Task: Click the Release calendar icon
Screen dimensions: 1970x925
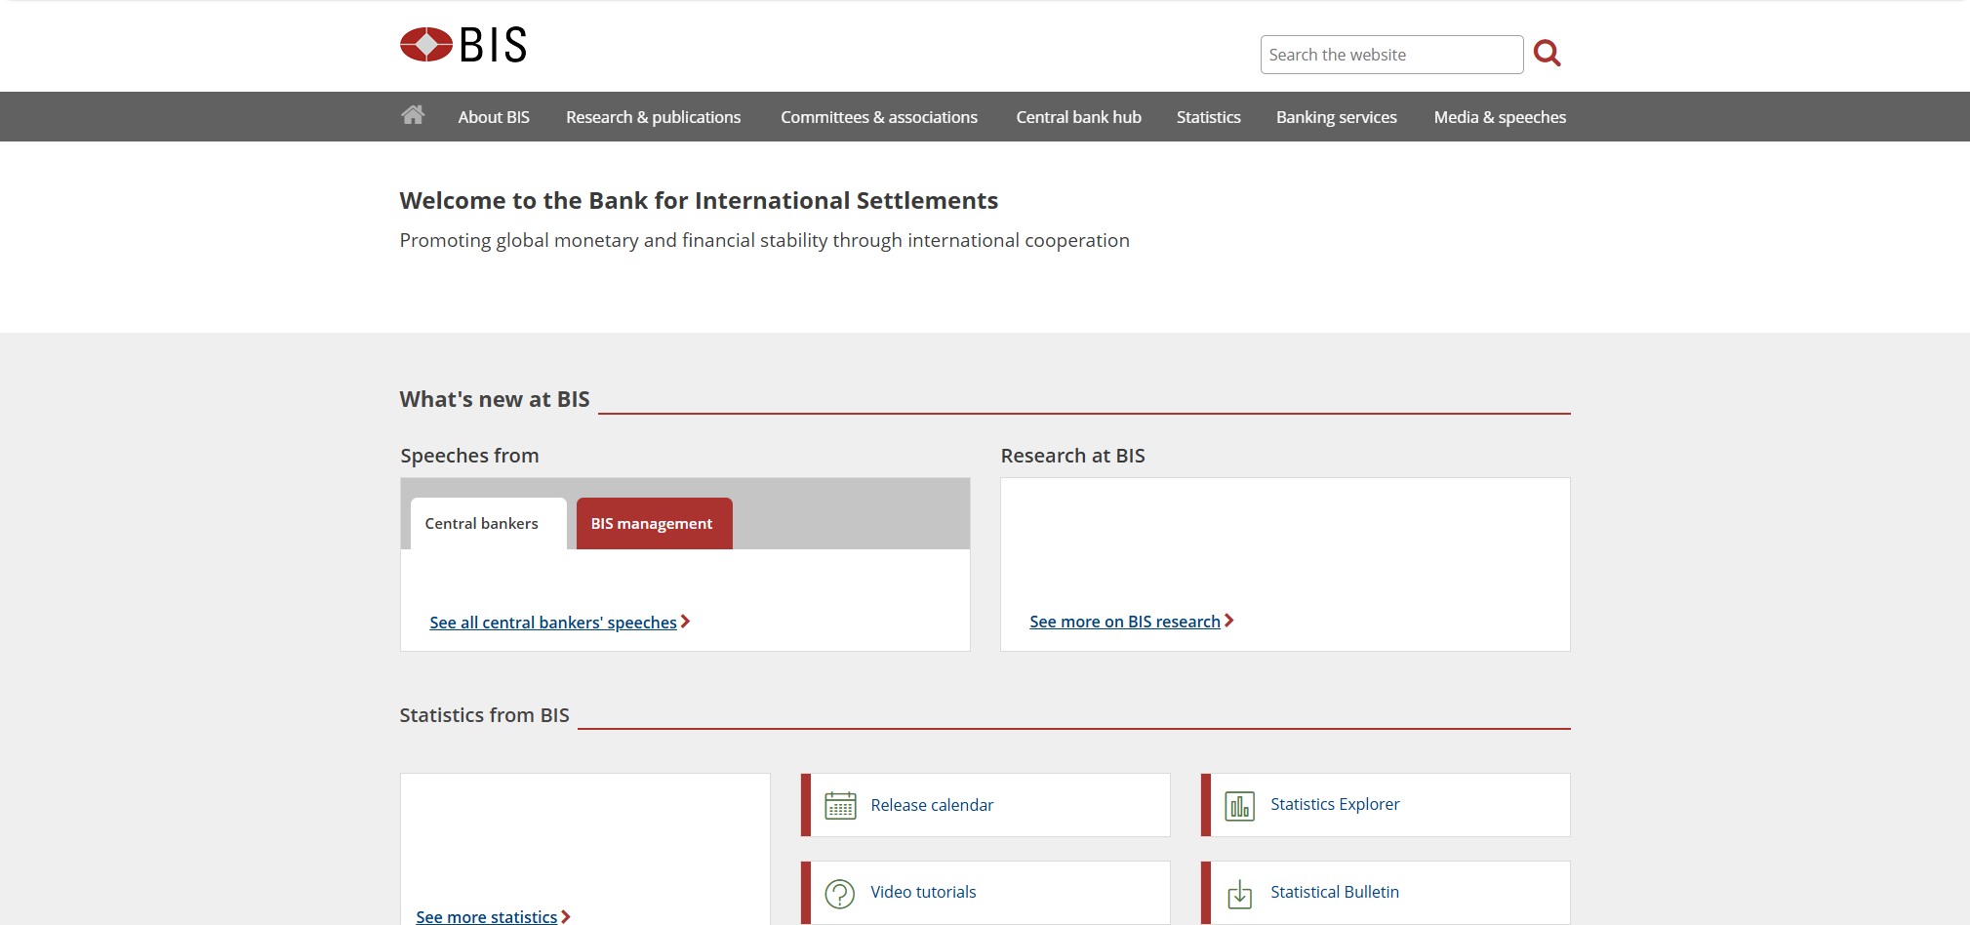Action: [840, 805]
